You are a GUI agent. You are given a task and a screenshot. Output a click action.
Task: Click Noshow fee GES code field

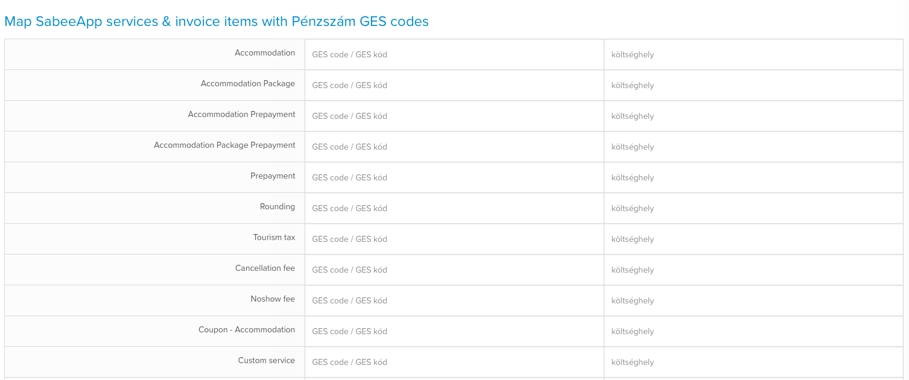click(x=454, y=301)
